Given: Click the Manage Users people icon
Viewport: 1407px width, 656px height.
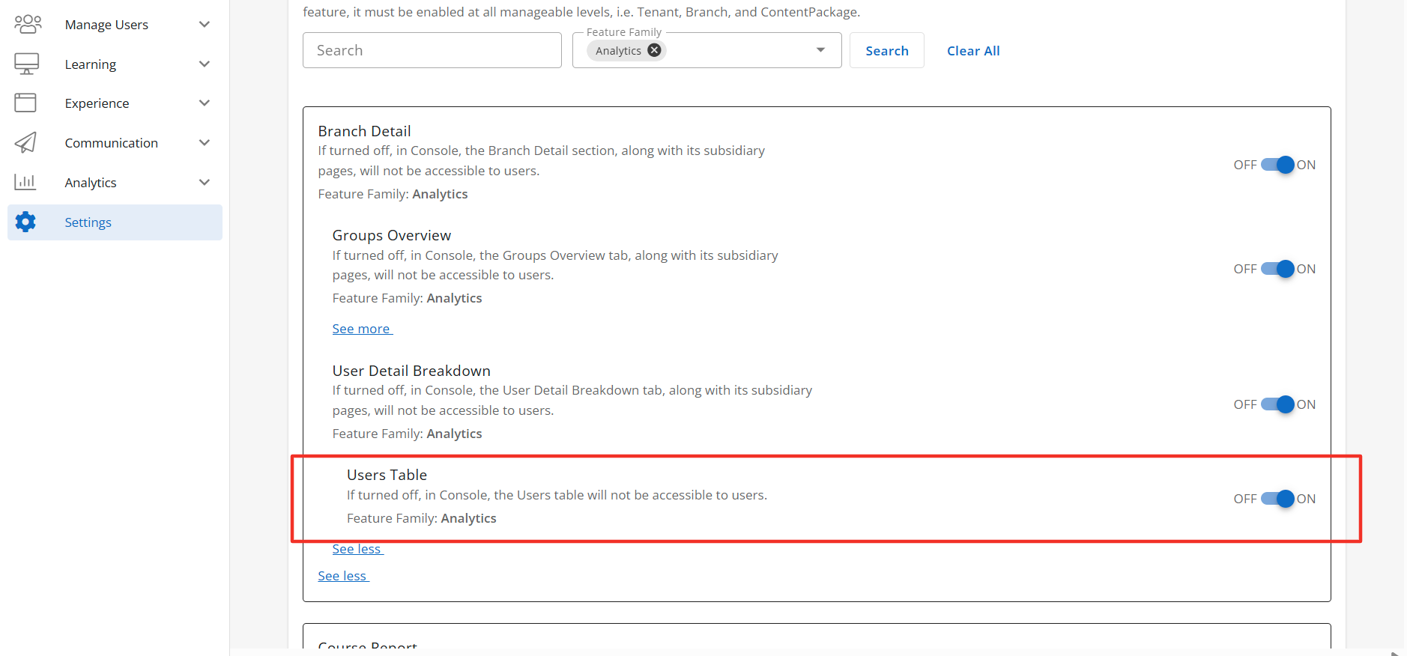Looking at the screenshot, I should [x=28, y=25].
